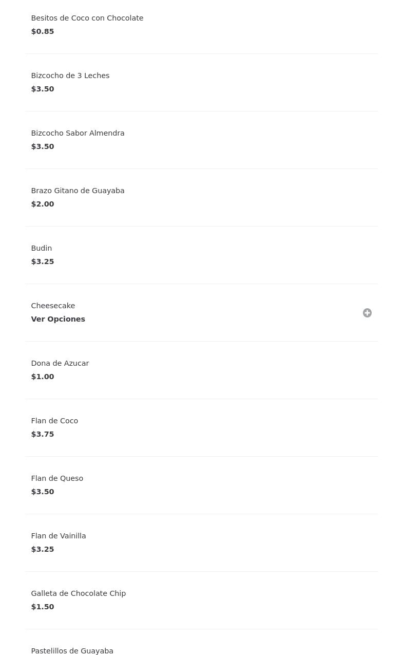
Task: Click the $1.00 price under Dona de Azucar
Action: click(43, 377)
